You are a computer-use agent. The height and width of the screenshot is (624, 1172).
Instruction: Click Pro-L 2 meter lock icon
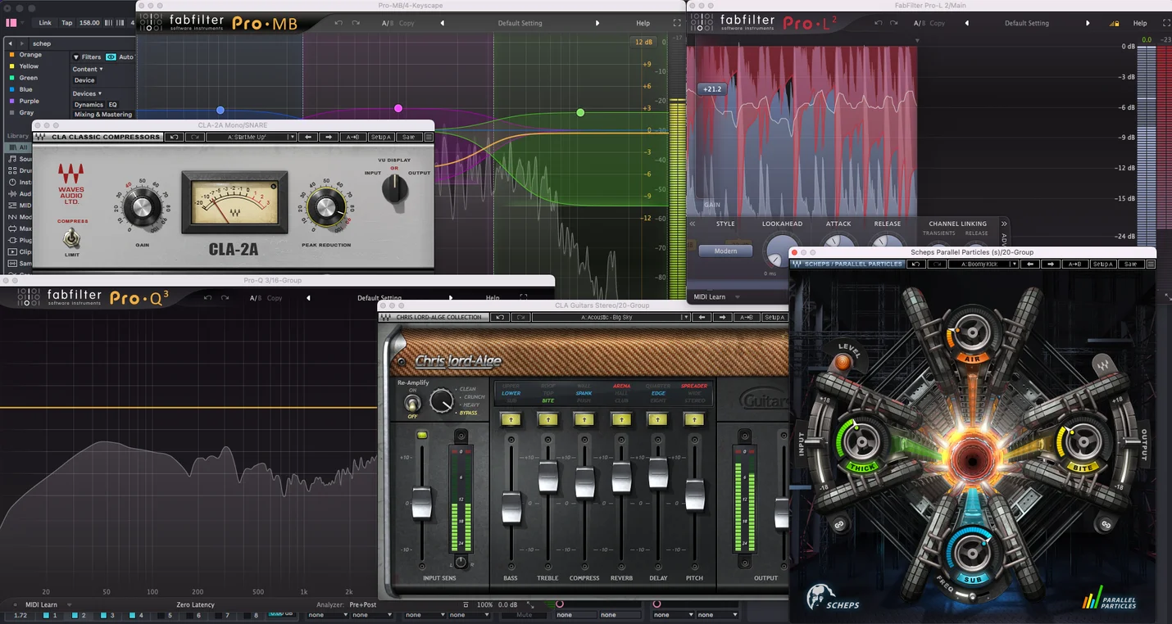coord(1115,23)
